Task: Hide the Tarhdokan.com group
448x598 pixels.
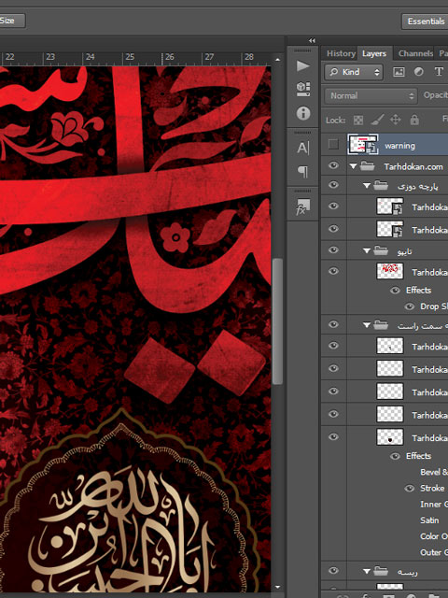Action: pos(333,165)
